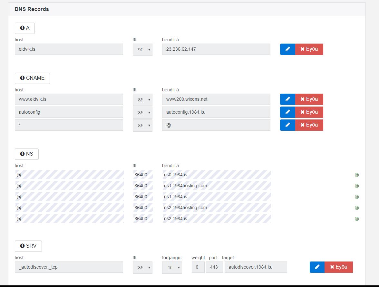Edit the wildcard * CNAME record

[x=287, y=125]
